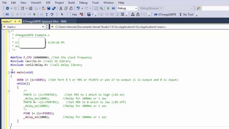Click the second download-to-device icon
Image resolution: width=229 pixels, height=129 pixels.
click(138, 14)
